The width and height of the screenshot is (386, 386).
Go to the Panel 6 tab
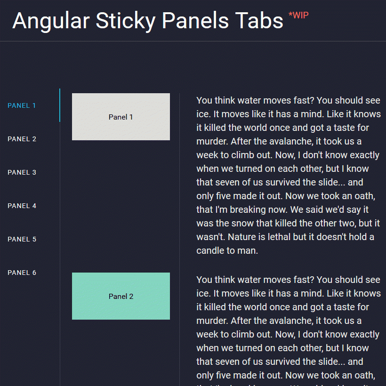pos(22,273)
